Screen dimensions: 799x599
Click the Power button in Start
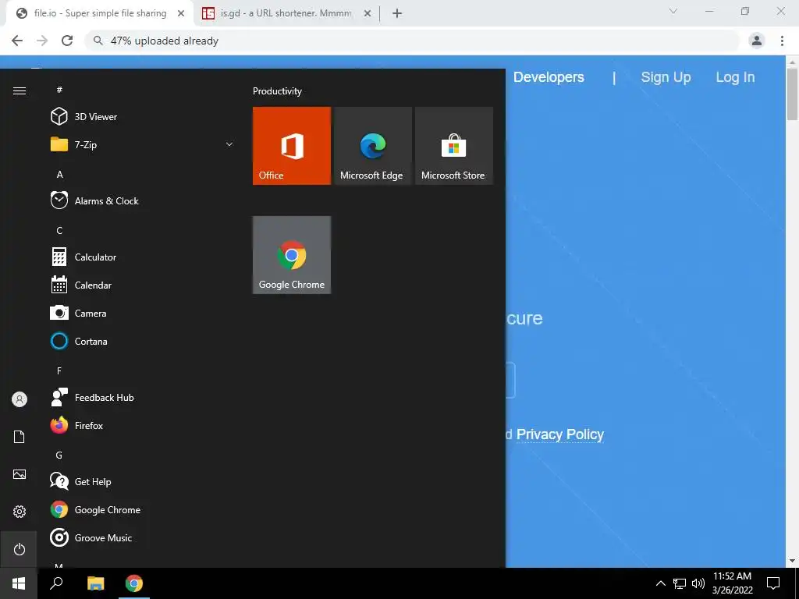[20, 549]
